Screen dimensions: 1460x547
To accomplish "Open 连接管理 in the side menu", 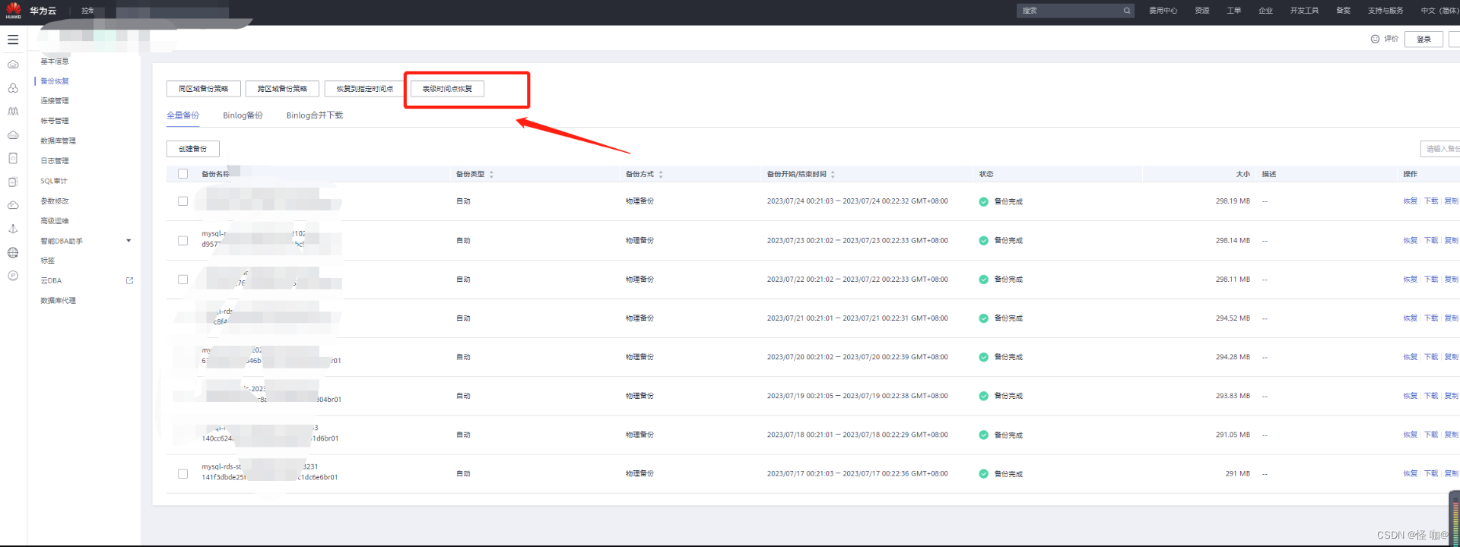I will (x=55, y=101).
